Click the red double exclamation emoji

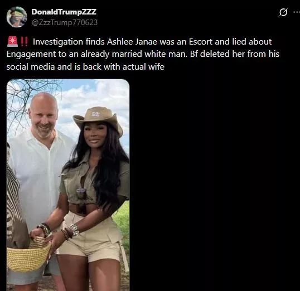pyautogui.click(x=24, y=42)
